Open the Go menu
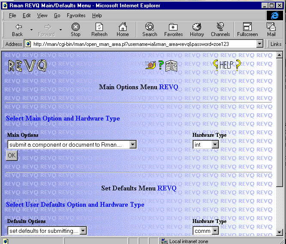The width and height of the screenshot is (286, 244). coord(57,15)
